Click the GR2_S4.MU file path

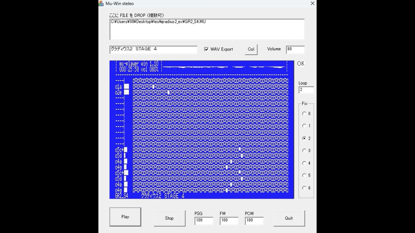click(158, 22)
